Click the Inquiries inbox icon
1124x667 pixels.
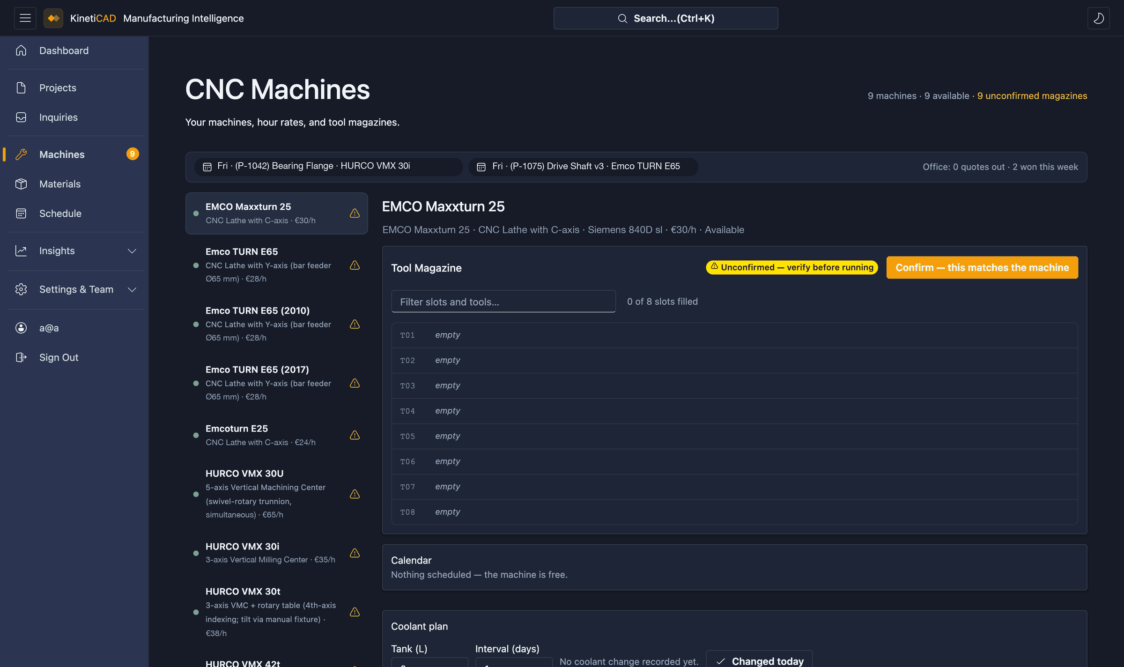point(21,117)
